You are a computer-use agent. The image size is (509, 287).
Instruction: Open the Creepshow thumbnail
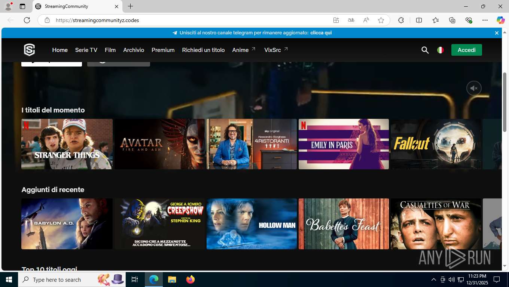tap(160, 224)
